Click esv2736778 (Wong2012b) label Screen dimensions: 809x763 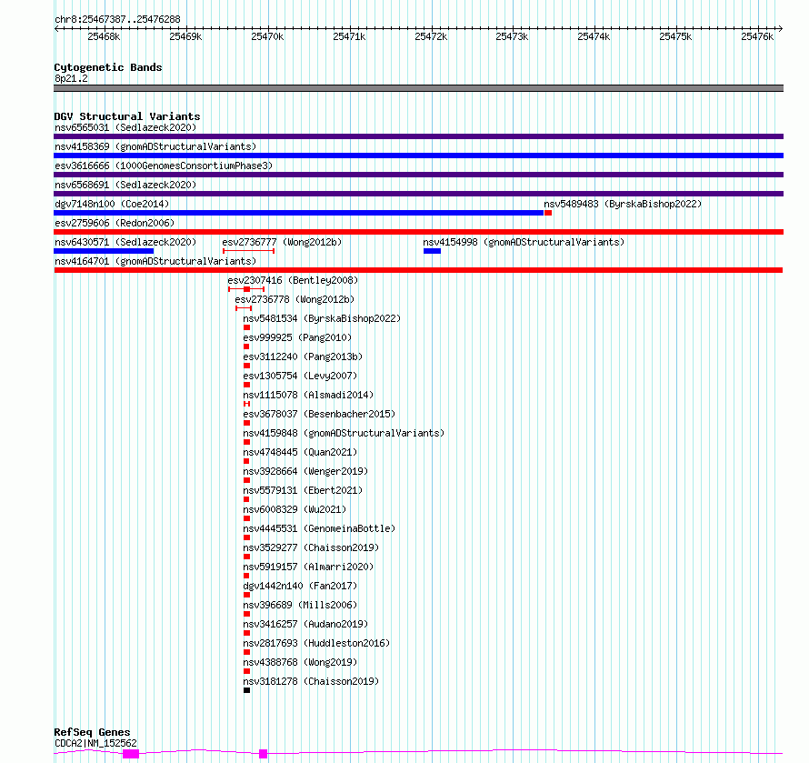(295, 299)
